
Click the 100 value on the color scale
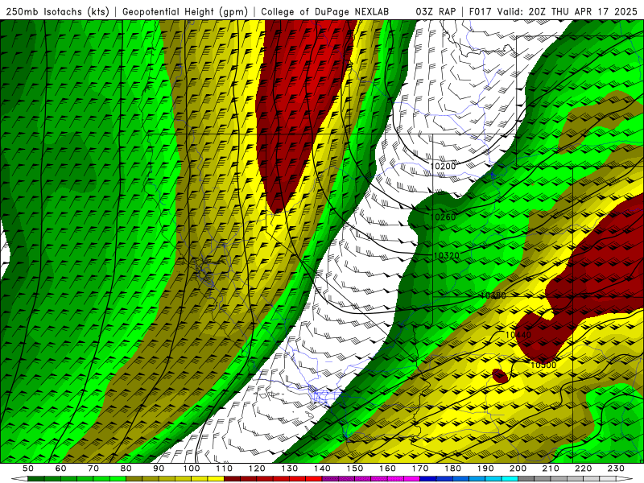pos(192,469)
